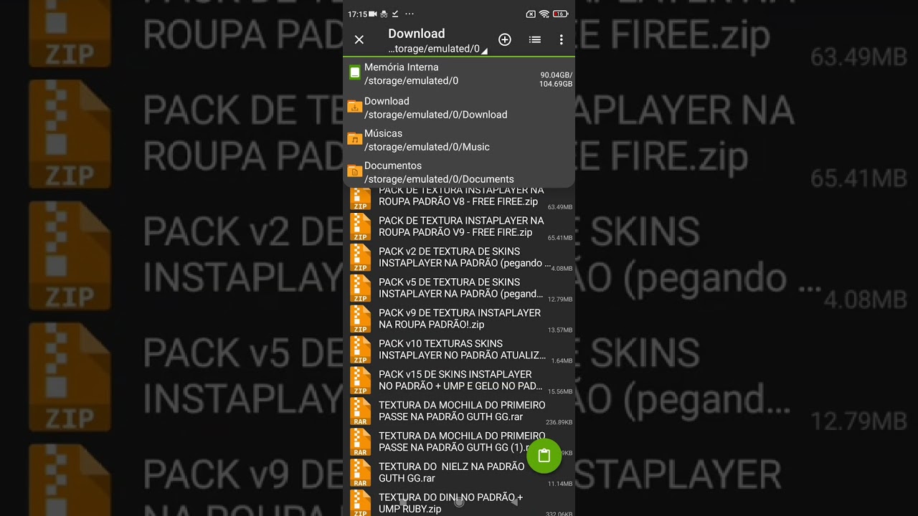Open PACK v2 DE TEXTURA DE SKINS file
The height and width of the screenshot is (516, 918).
tap(459, 257)
